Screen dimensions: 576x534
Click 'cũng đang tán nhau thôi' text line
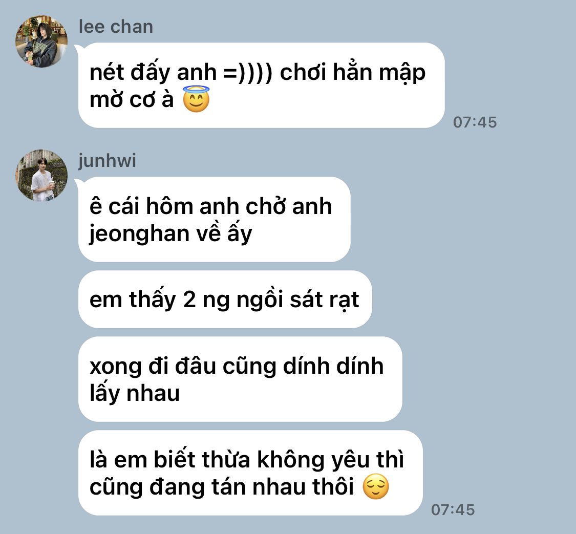(x=222, y=487)
